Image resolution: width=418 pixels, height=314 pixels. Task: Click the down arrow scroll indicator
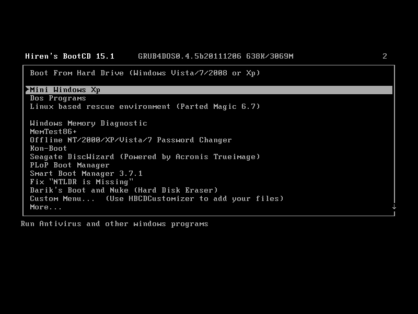click(394, 207)
